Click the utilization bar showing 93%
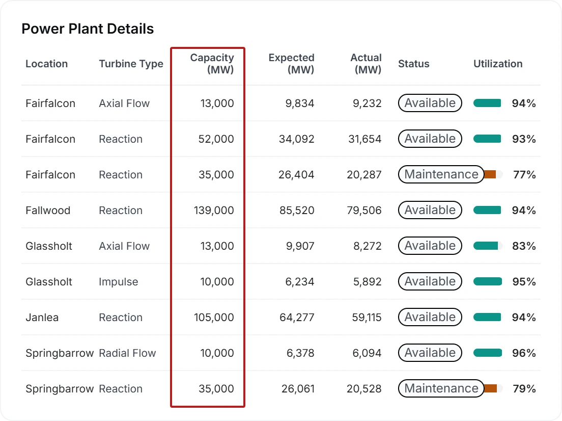 point(488,139)
